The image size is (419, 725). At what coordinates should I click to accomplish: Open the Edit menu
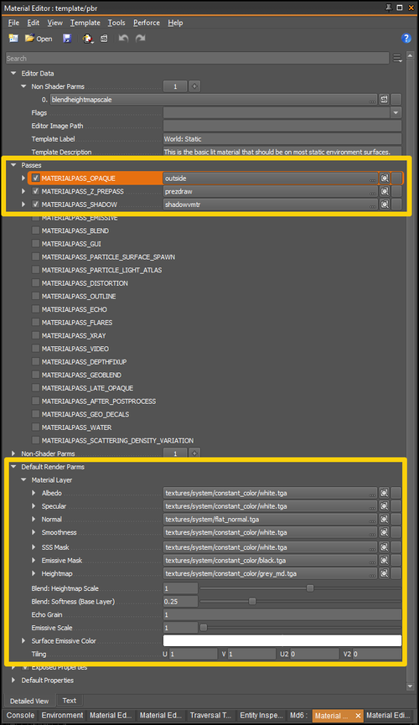click(34, 23)
